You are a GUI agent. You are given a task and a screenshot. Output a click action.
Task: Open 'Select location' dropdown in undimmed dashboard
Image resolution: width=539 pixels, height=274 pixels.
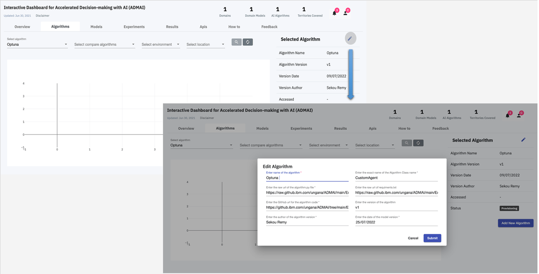[x=205, y=44]
